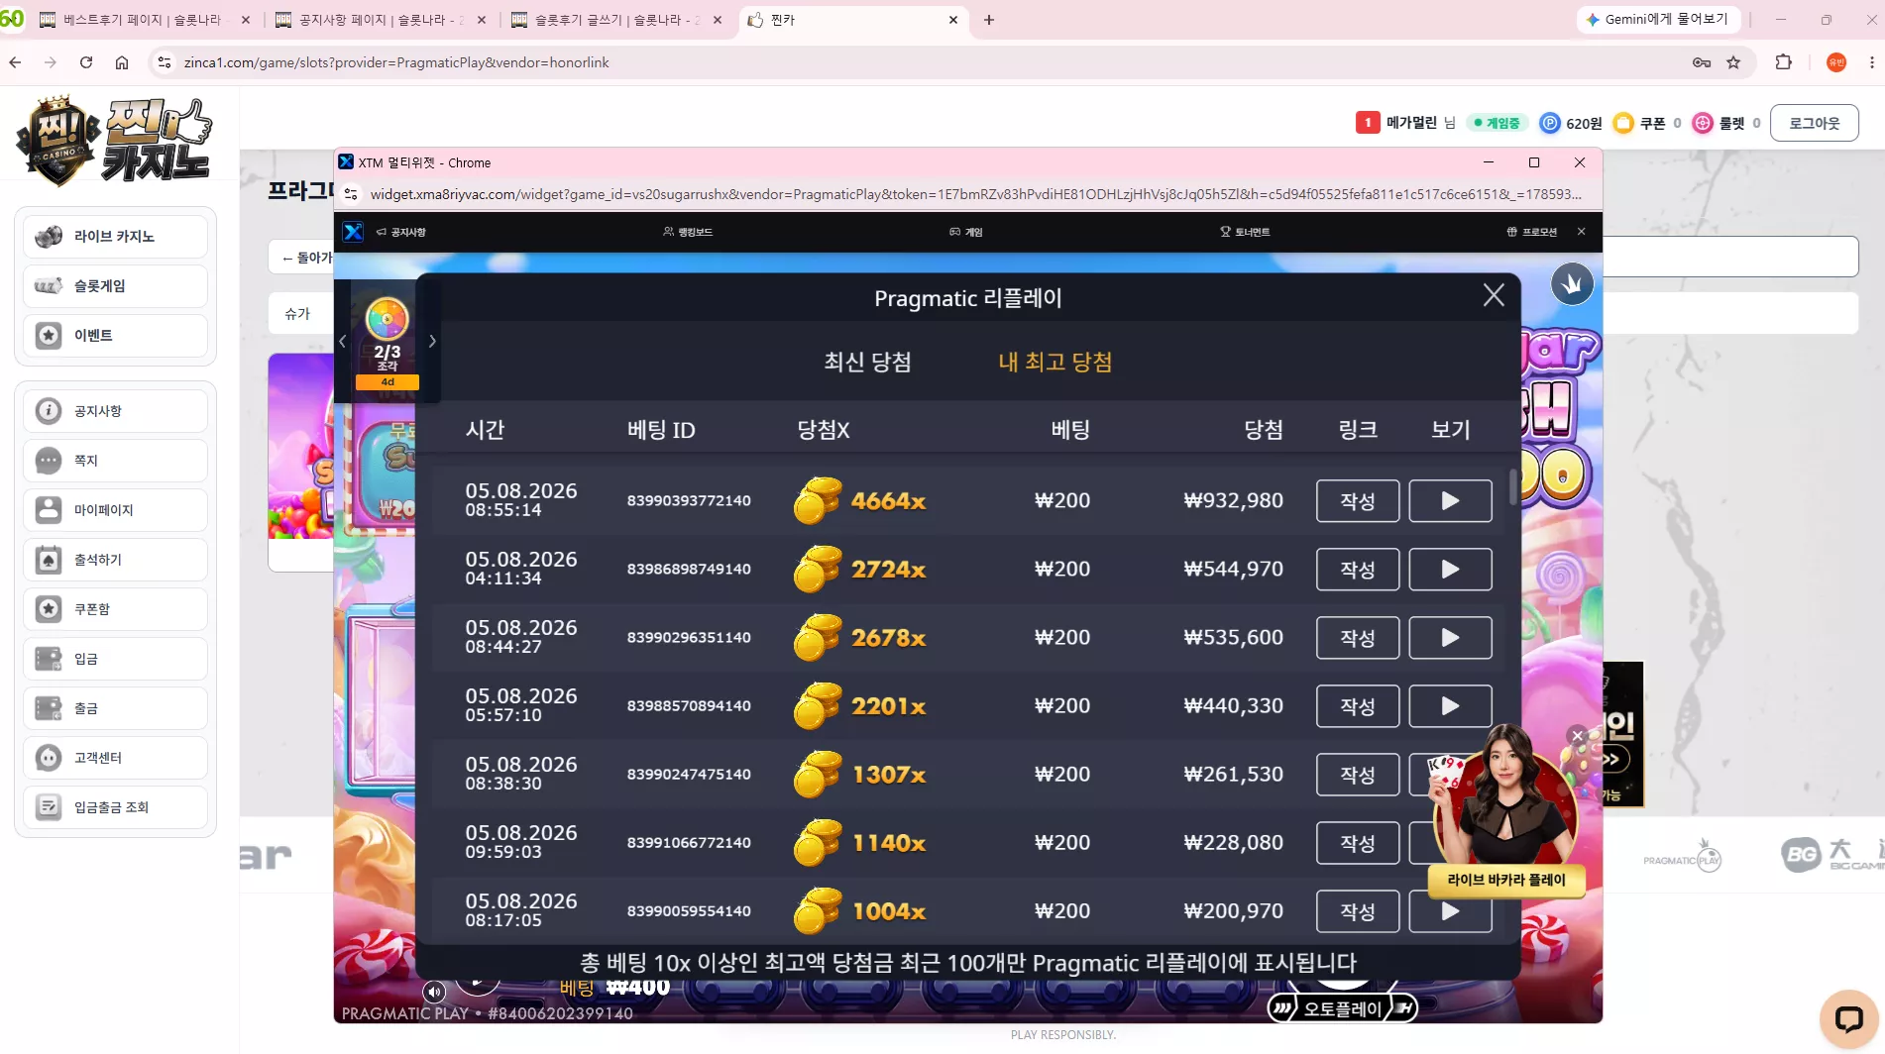
Task: Click previous arrow on wheel piece widget
Action: pyautogui.click(x=342, y=342)
